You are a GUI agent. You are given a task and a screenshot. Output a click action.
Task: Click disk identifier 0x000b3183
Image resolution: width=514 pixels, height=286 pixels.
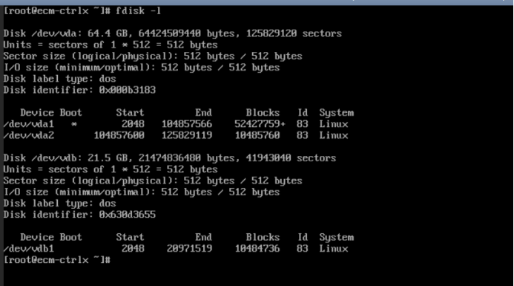[x=127, y=90]
